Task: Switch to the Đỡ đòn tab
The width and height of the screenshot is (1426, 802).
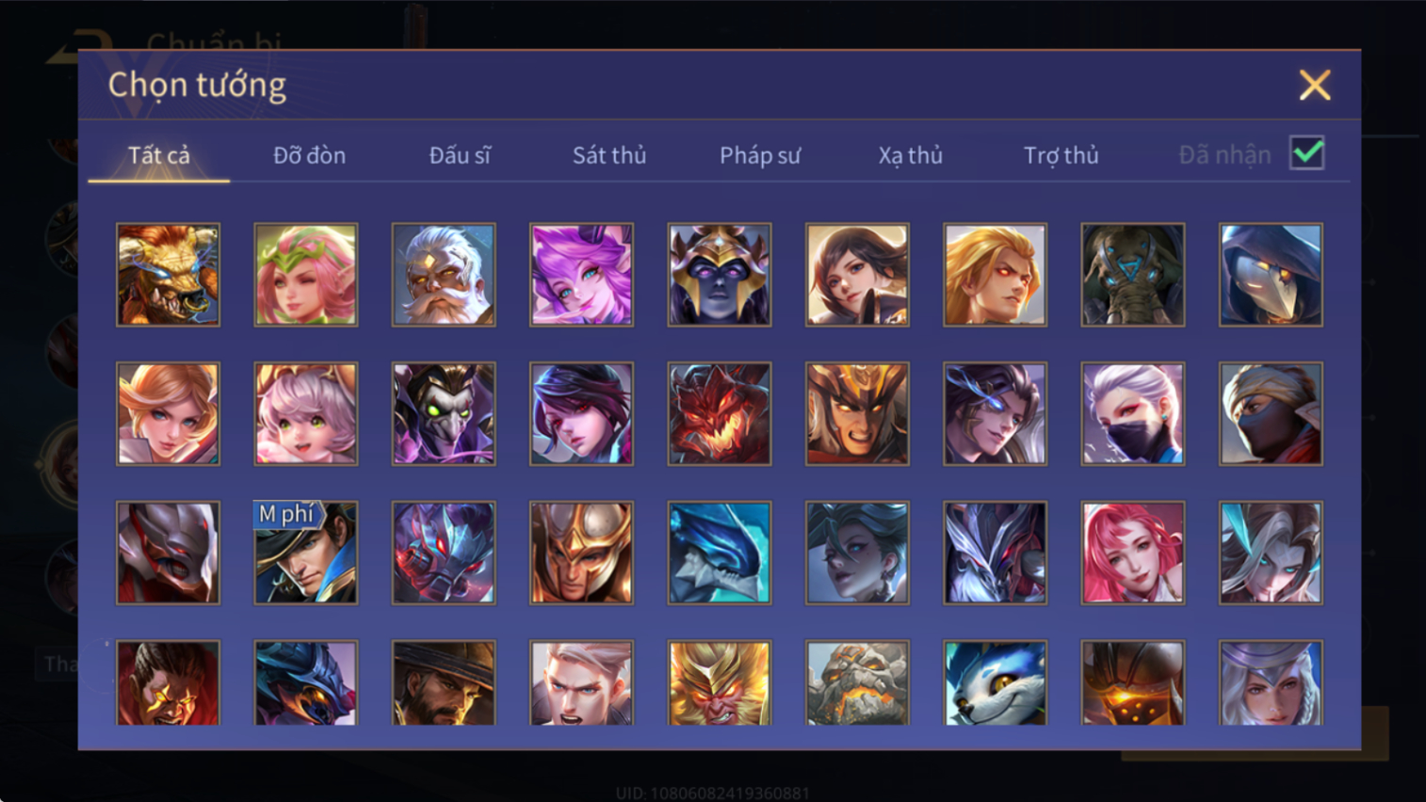Action: click(309, 155)
